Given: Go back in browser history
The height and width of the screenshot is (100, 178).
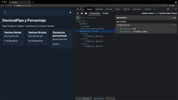Looking at the screenshot, I should tap(2, 6).
